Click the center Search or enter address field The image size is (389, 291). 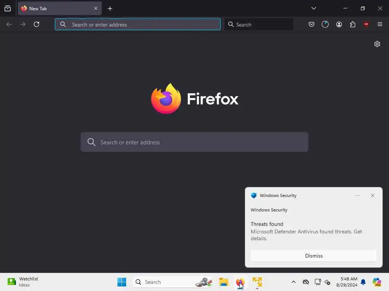194,142
